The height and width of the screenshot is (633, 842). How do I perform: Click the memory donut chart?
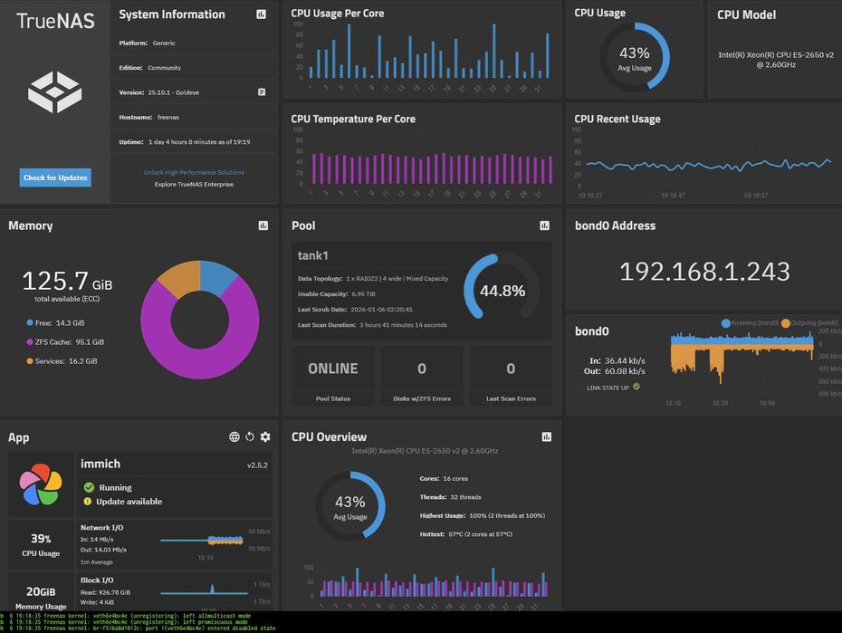point(200,320)
